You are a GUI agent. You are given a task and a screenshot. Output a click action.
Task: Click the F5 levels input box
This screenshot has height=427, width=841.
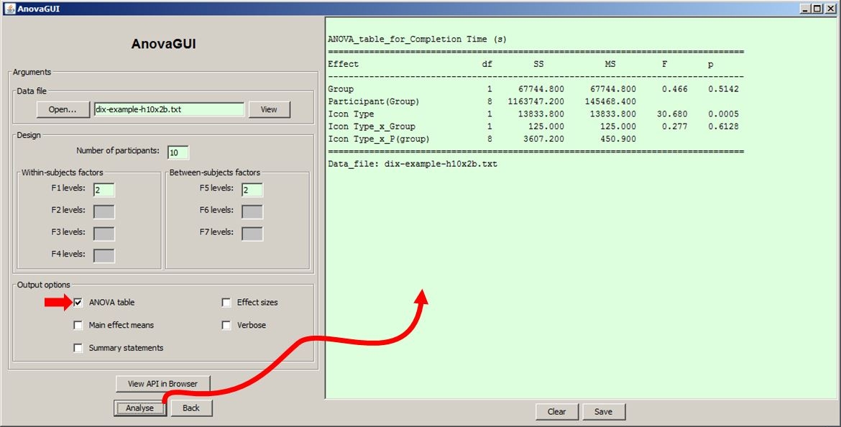(x=252, y=190)
